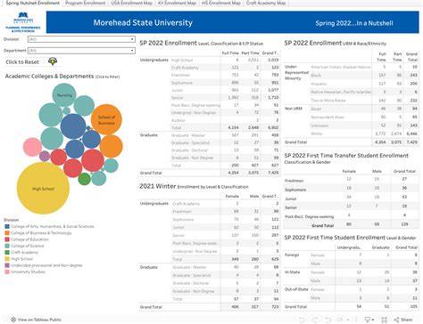The height and width of the screenshot is (324, 423).
Task: Expand the Department dropdown
Action: pos(81,51)
